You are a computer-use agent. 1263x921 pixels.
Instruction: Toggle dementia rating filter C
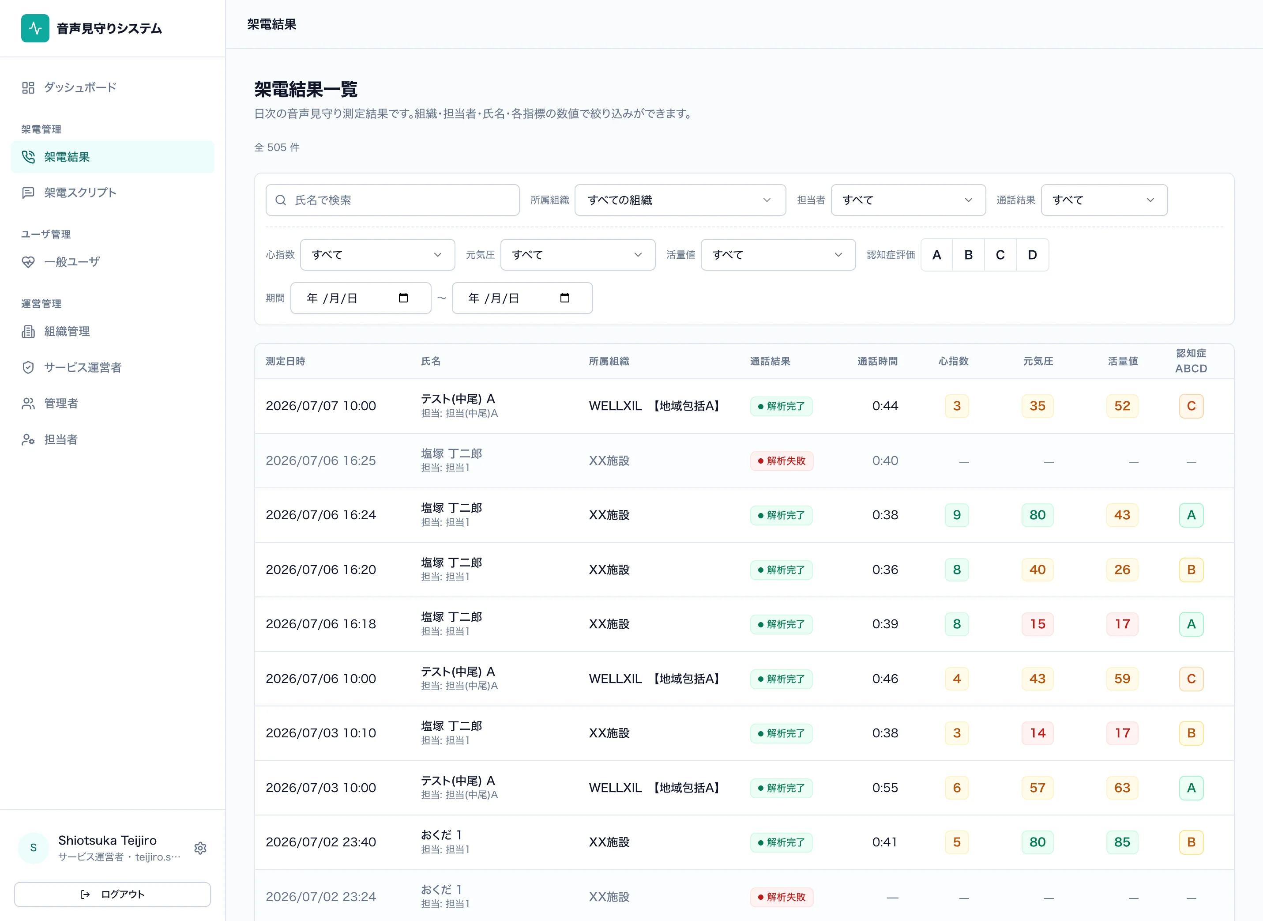pos(1000,255)
